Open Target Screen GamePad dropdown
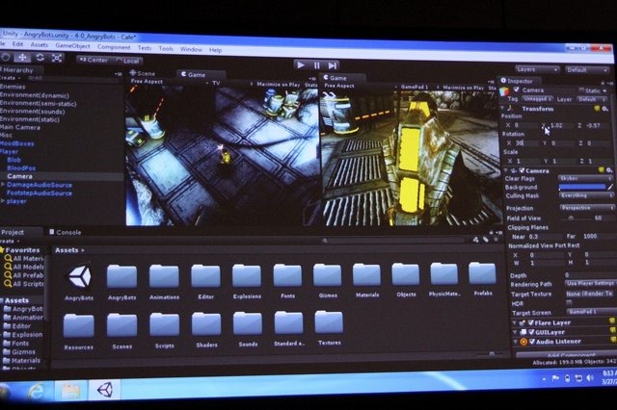Viewport: 617px width, 410px height. (591, 312)
